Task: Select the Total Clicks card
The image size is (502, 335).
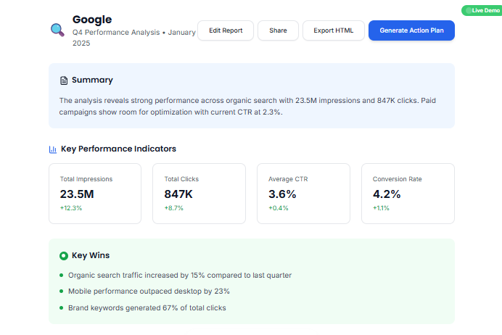Action: [199, 194]
